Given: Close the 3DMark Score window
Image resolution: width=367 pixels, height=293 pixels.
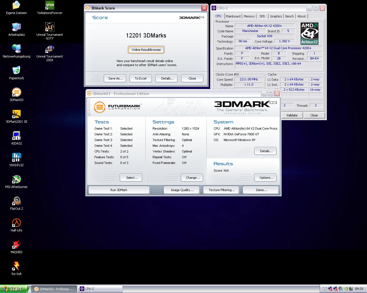Looking at the screenshot, I should tap(204, 8).
